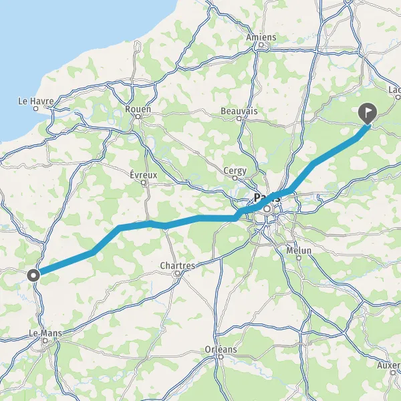This screenshot has height=401, width=401.
Task: Click the Amiens city label
Action: click(261, 37)
